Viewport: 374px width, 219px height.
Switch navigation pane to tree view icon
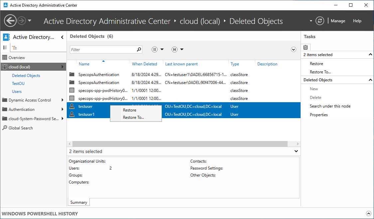(15, 47)
